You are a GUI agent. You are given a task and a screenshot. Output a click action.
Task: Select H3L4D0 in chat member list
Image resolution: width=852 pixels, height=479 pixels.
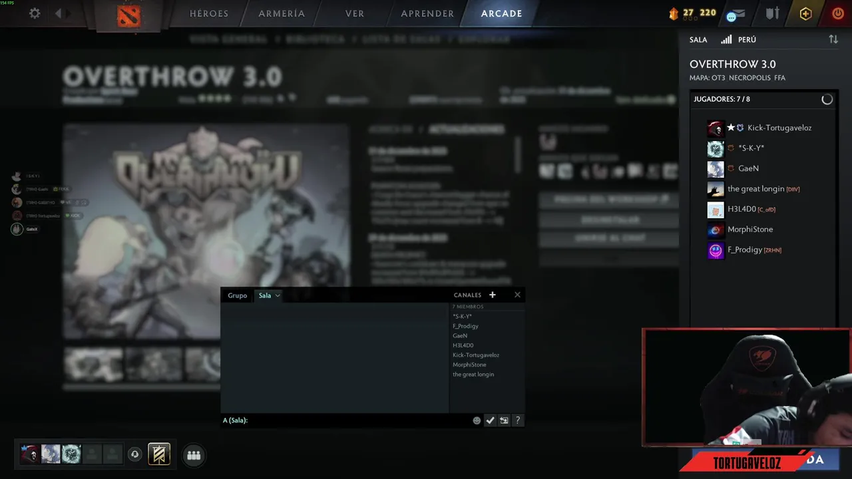(x=463, y=345)
